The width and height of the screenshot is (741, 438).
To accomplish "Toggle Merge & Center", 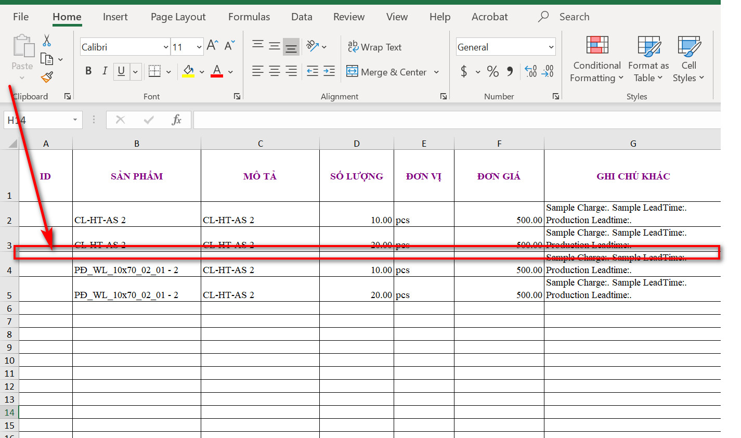I will click(x=387, y=72).
